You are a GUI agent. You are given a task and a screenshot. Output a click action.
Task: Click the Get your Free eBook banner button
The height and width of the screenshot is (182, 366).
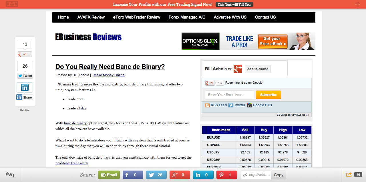tap(272, 41)
